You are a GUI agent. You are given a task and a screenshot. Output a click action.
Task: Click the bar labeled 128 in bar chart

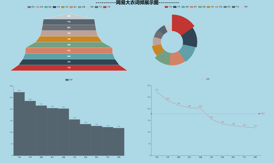97,141
